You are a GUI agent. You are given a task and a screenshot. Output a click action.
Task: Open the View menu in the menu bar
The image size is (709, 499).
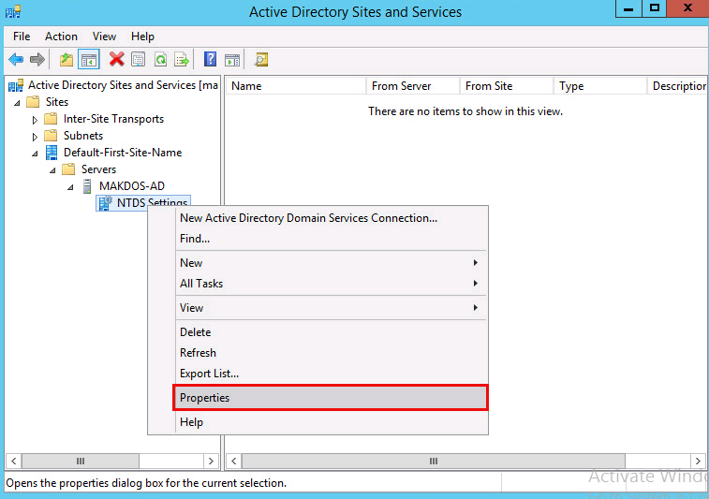pyautogui.click(x=105, y=37)
